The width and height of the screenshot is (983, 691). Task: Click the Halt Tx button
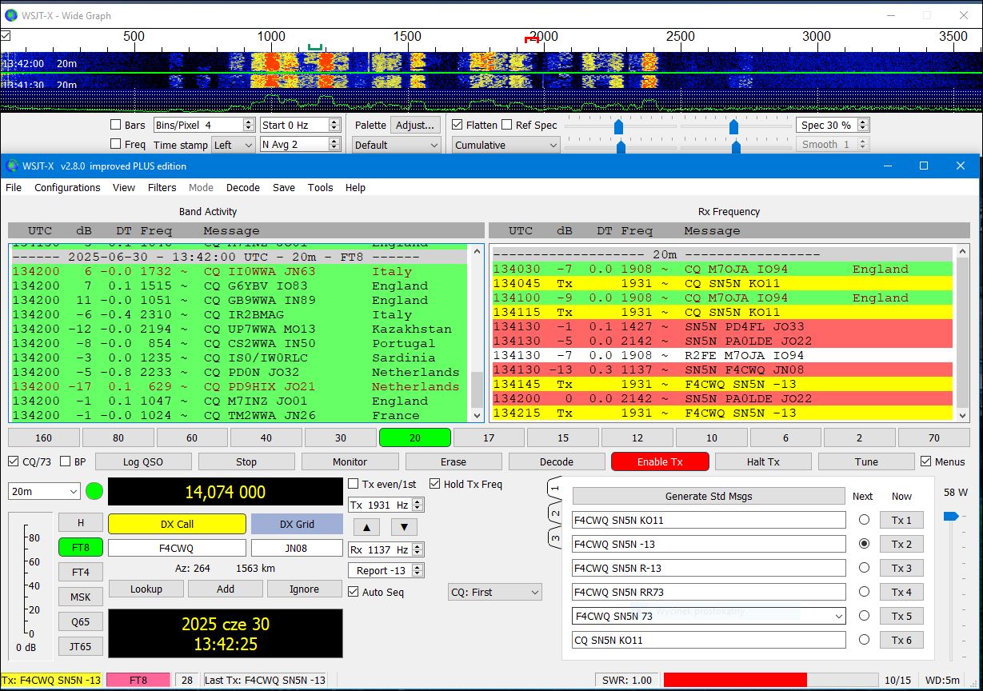click(763, 461)
